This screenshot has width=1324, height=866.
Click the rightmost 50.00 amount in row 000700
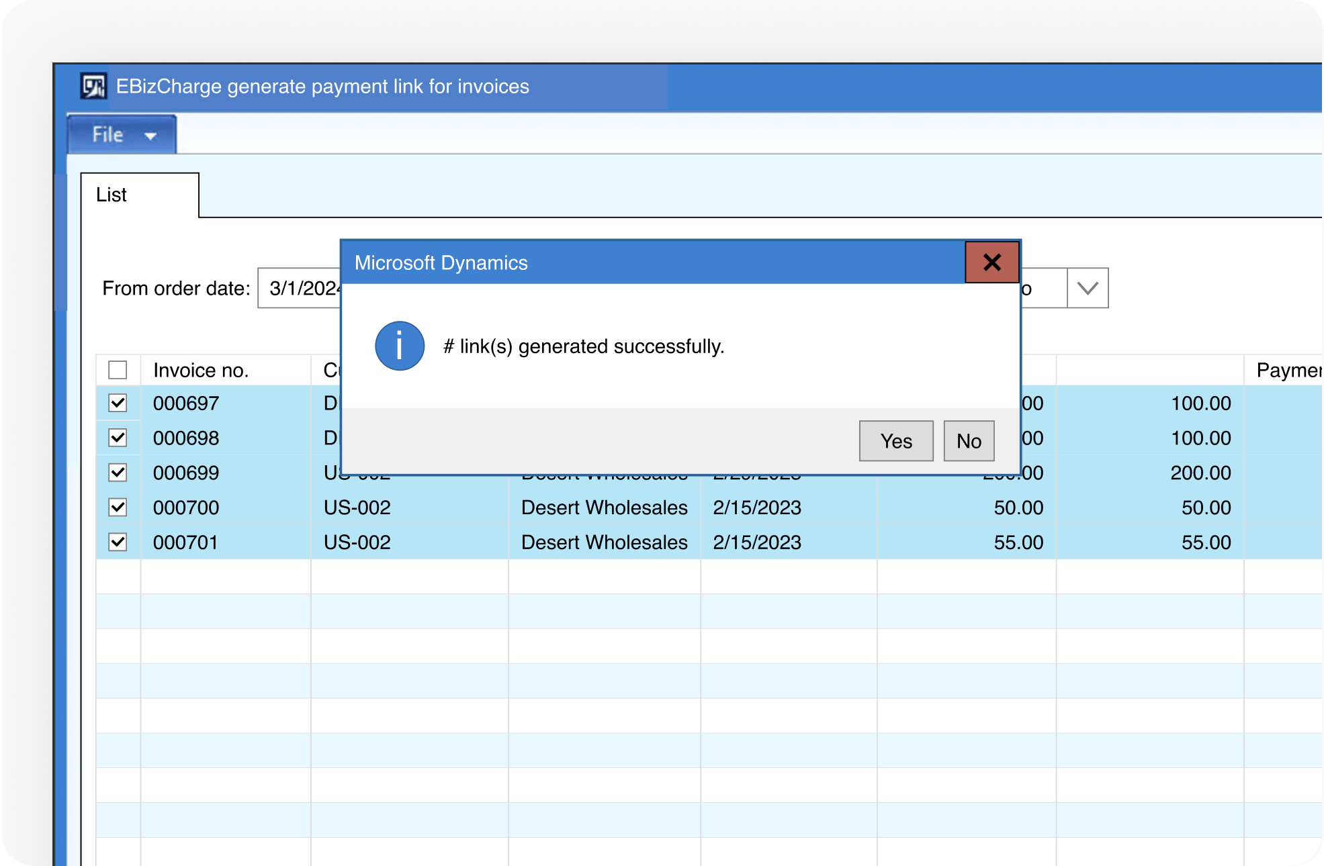click(x=1206, y=508)
